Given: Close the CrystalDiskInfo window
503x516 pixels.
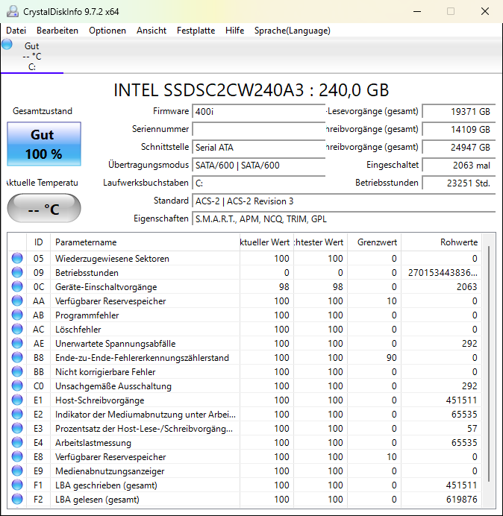Looking at the screenshot, I should [x=485, y=11].
